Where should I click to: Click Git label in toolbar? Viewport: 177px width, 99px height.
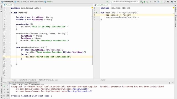(155, 2)
